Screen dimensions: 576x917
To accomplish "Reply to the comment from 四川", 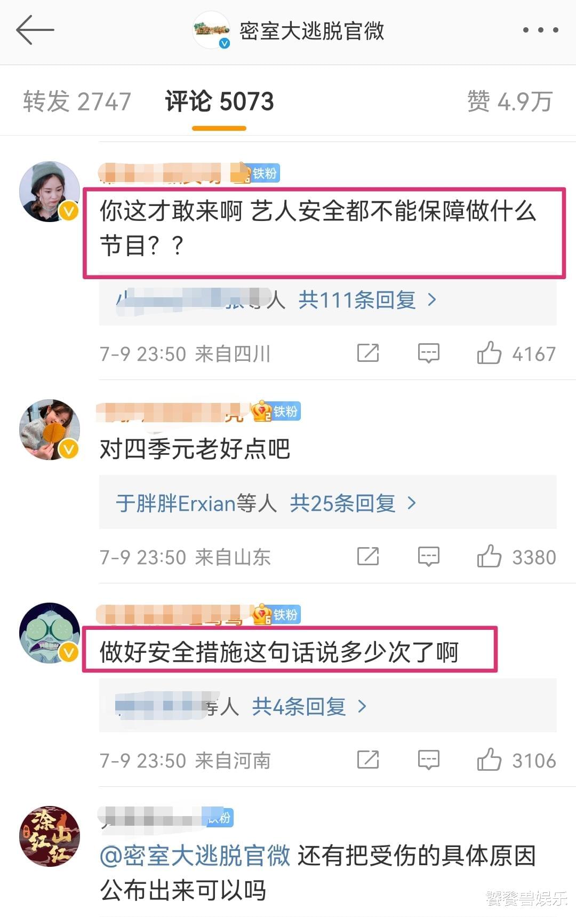I will click(x=429, y=353).
